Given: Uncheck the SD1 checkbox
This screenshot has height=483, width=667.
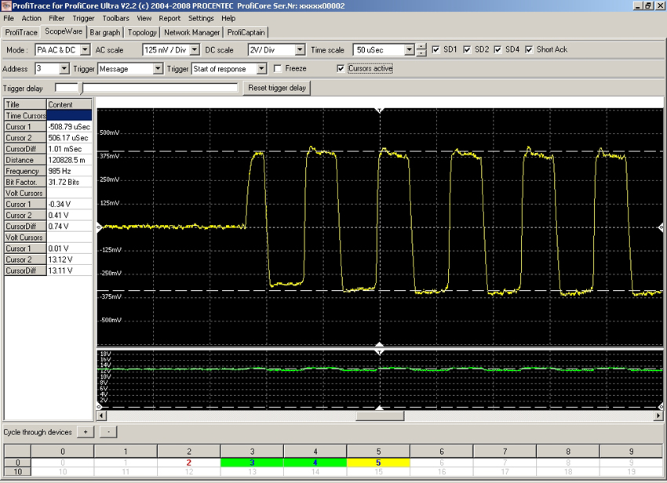Looking at the screenshot, I should [437, 50].
